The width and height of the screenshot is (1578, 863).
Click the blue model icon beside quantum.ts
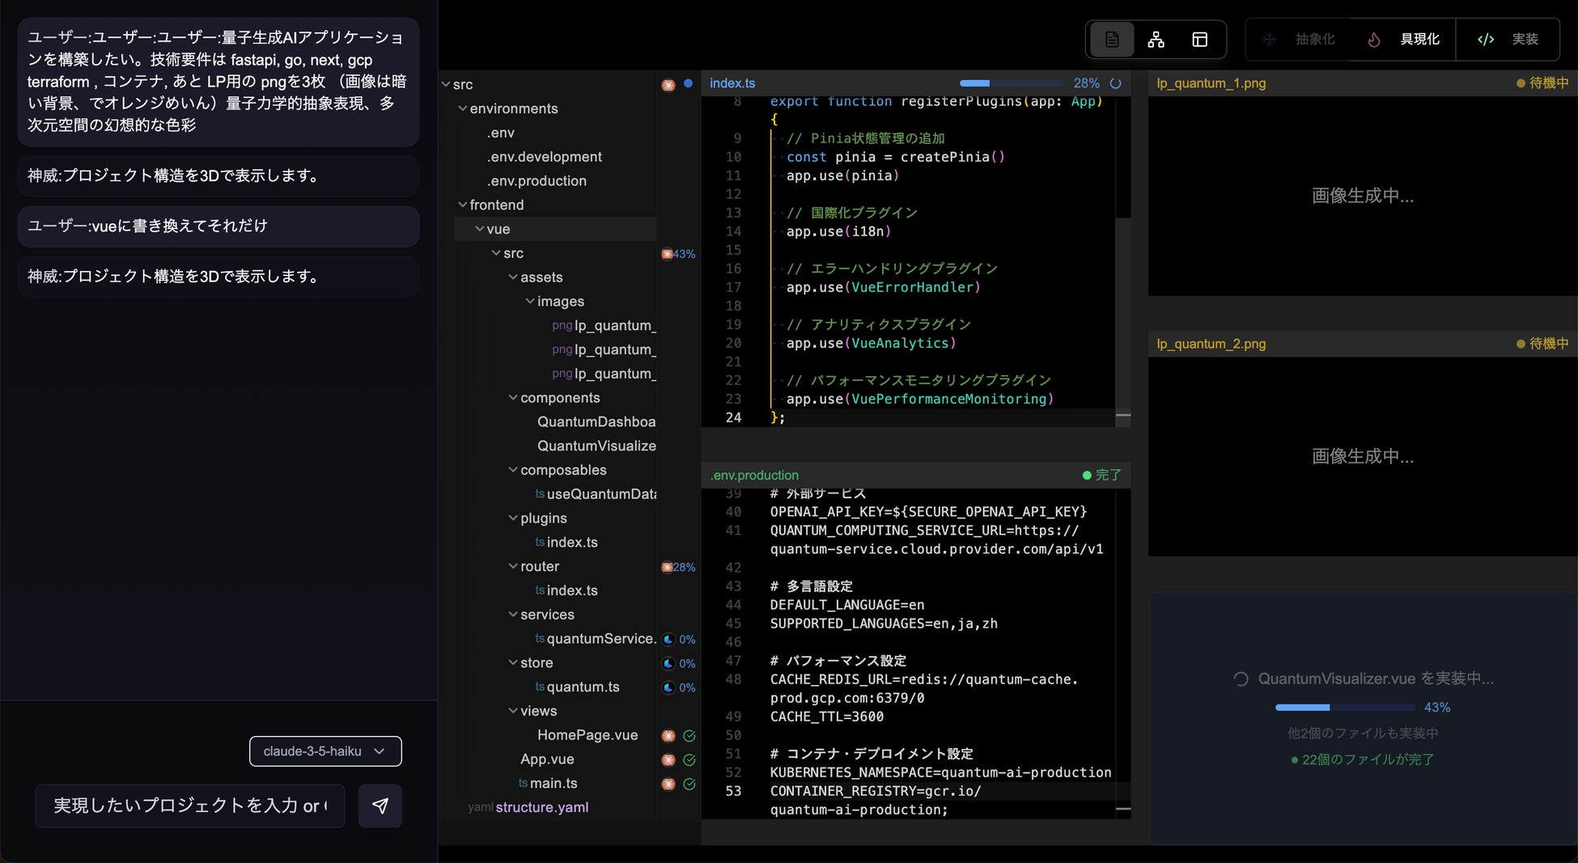click(668, 687)
